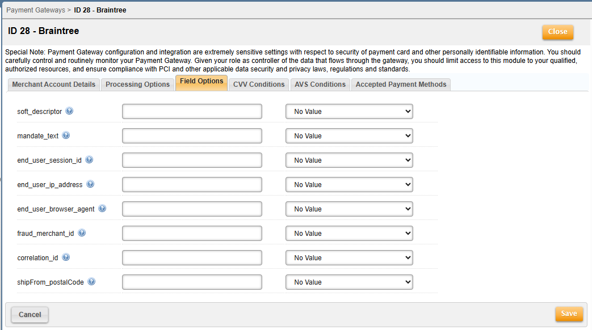
Task: Click the Payment Gateways breadcrumb link
Action: pos(35,10)
